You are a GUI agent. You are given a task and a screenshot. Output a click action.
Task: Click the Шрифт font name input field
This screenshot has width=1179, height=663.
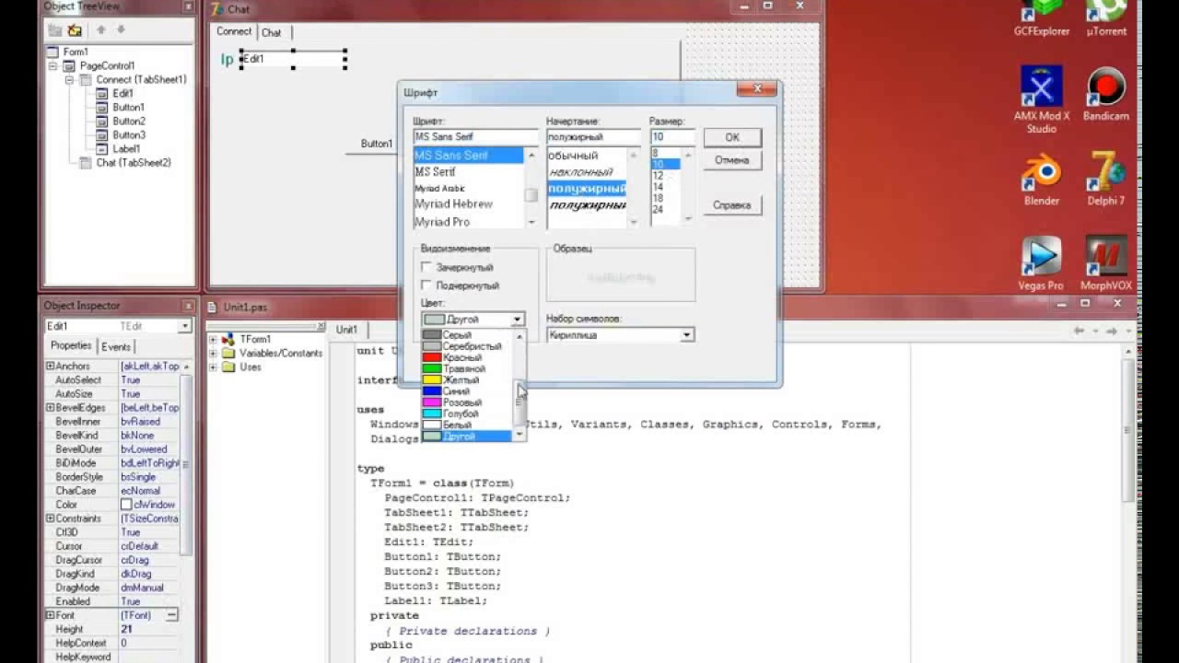[475, 137]
